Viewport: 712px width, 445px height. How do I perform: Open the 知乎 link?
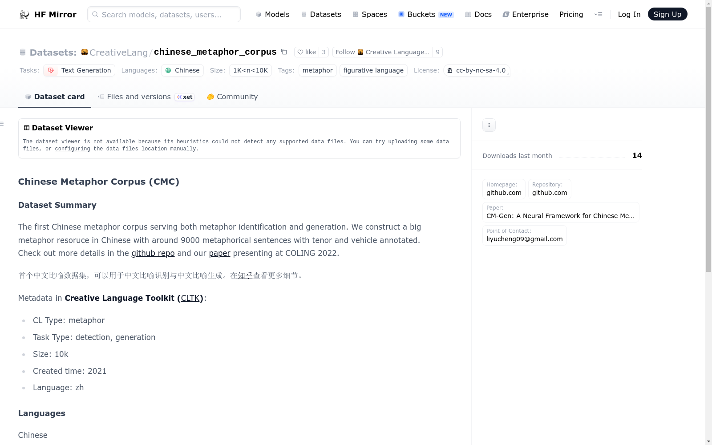click(245, 275)
